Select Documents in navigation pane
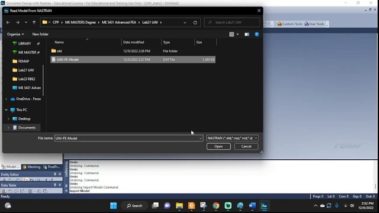This screenshot has height=213, width=379. click(x=27, y=128)
